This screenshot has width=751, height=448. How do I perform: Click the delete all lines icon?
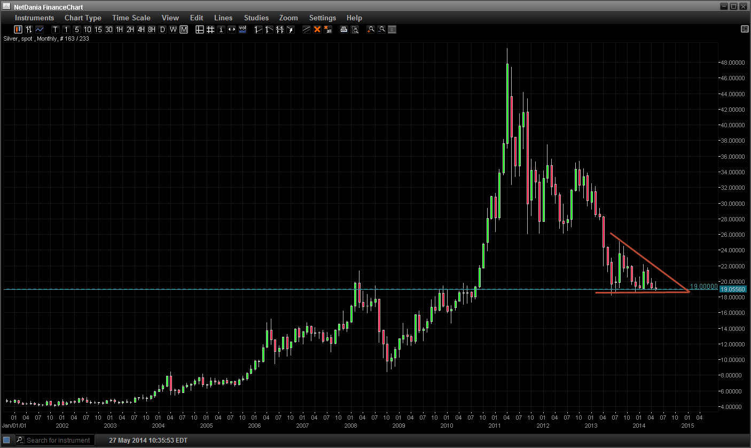327,29
